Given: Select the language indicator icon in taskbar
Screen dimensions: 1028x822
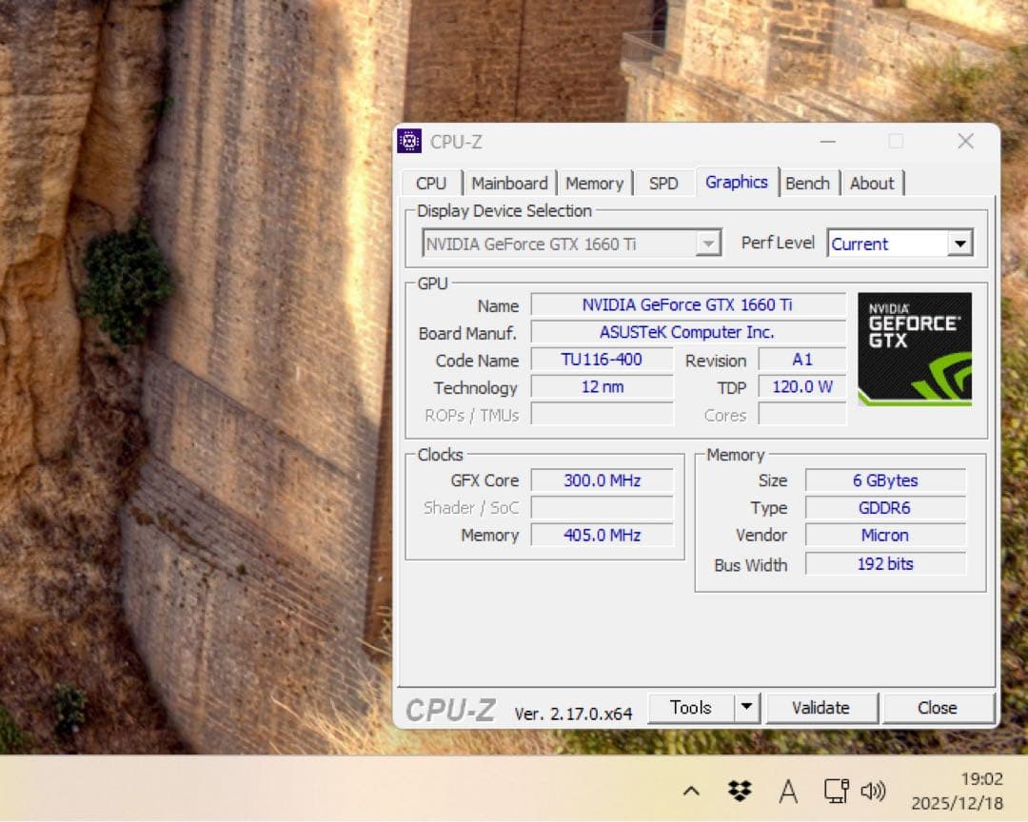Looking at the screenshot, I should (x=788, y=791).
